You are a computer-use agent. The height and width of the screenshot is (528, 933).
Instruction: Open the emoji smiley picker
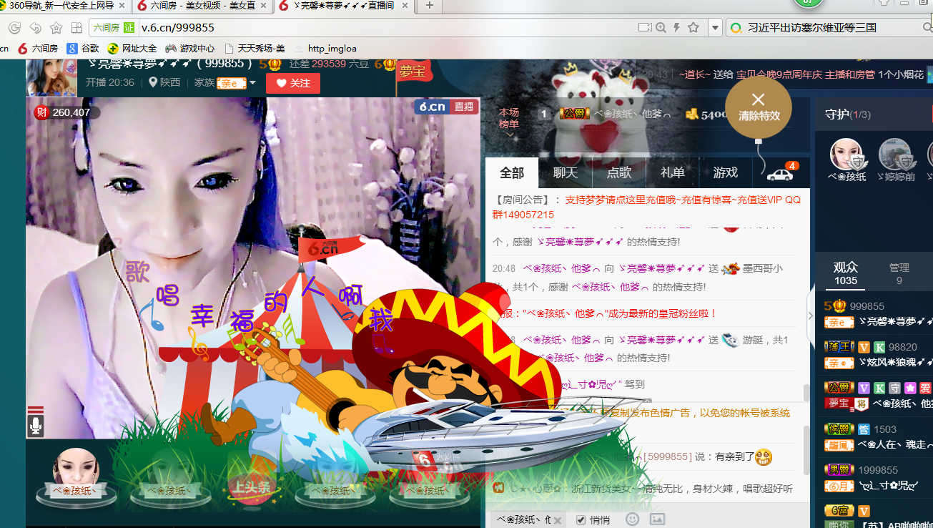[633, 519]
